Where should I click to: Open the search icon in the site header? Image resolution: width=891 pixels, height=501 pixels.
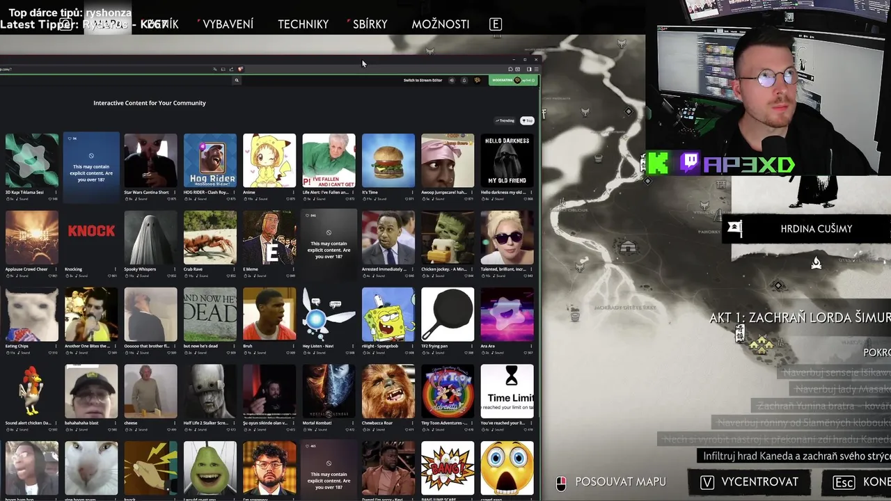[x=237, y=80]
